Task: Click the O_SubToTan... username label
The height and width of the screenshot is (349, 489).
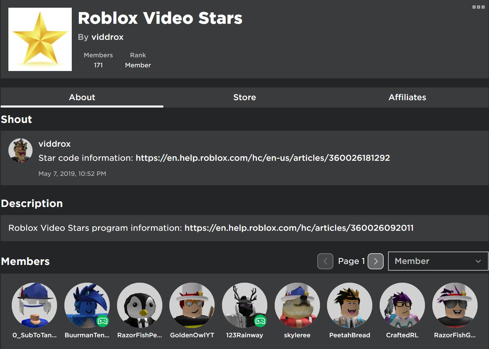Action: coord(35,335)
